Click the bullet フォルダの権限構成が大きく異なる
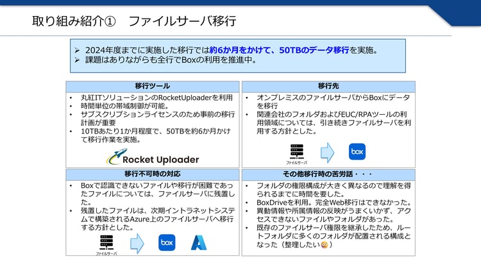The height and width of the screenshot is (270, 481). coord(333,190)
